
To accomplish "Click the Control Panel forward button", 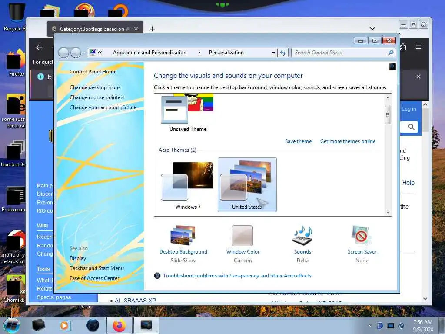I will click(76, 53).
